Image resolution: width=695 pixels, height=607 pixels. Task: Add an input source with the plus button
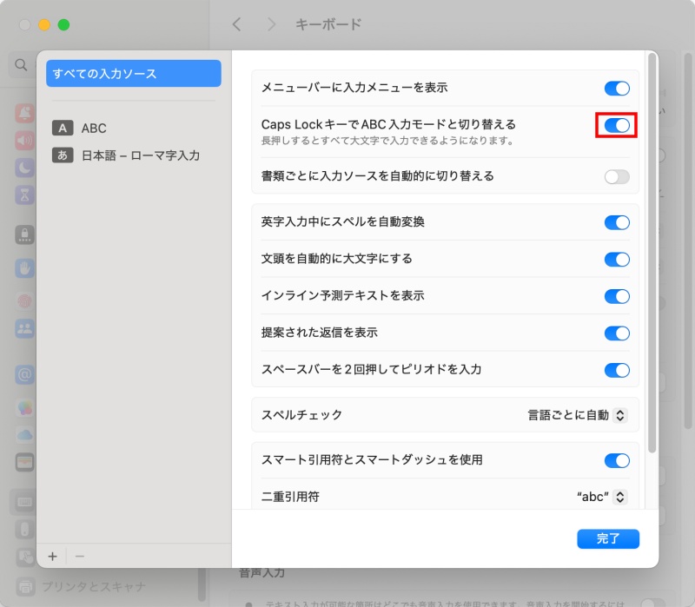tap(53, 556)
